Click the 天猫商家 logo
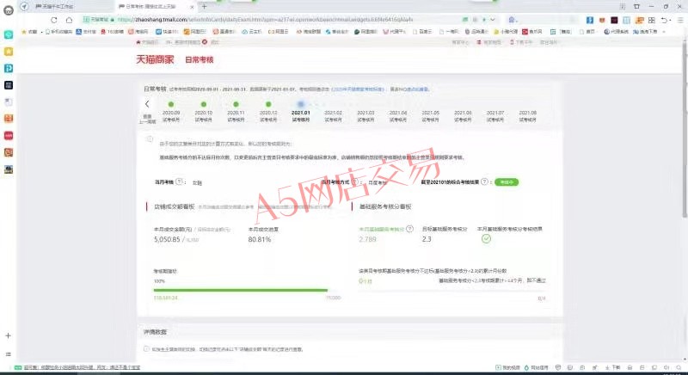Image resolution: width=688 pixels, height=375 pixels. click(x=155, y=59)
